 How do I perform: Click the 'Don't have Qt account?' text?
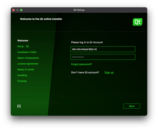click(85, 72)
